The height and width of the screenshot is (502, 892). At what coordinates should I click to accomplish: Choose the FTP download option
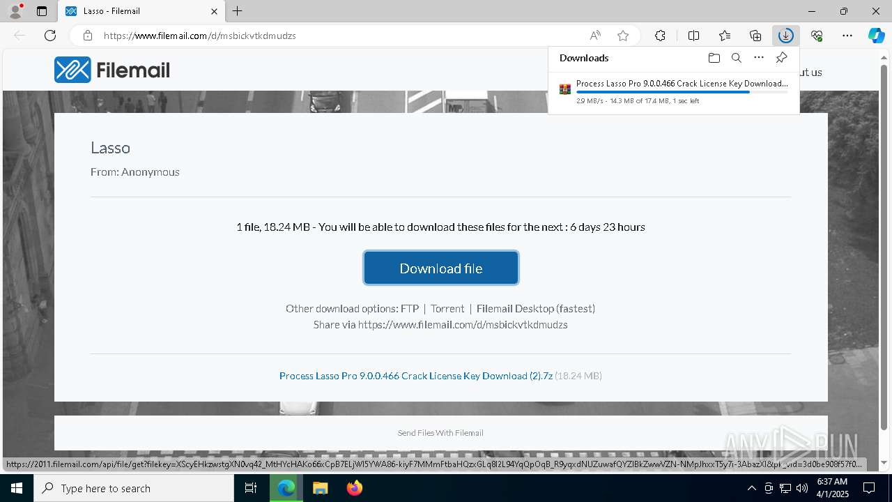(410, 308)
